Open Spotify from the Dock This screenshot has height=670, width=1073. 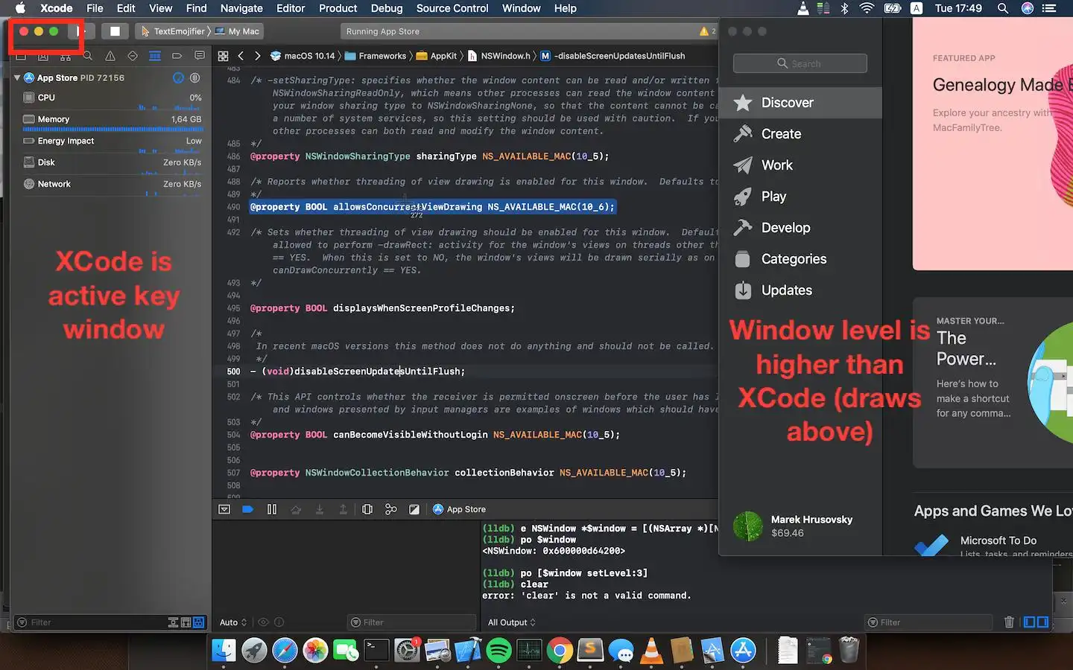click(x=498, y=650)
